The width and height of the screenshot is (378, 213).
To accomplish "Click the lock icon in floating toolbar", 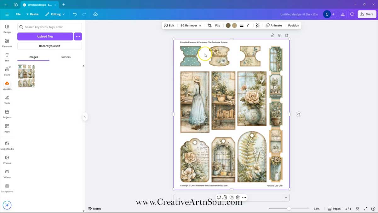I will (225, 198).
